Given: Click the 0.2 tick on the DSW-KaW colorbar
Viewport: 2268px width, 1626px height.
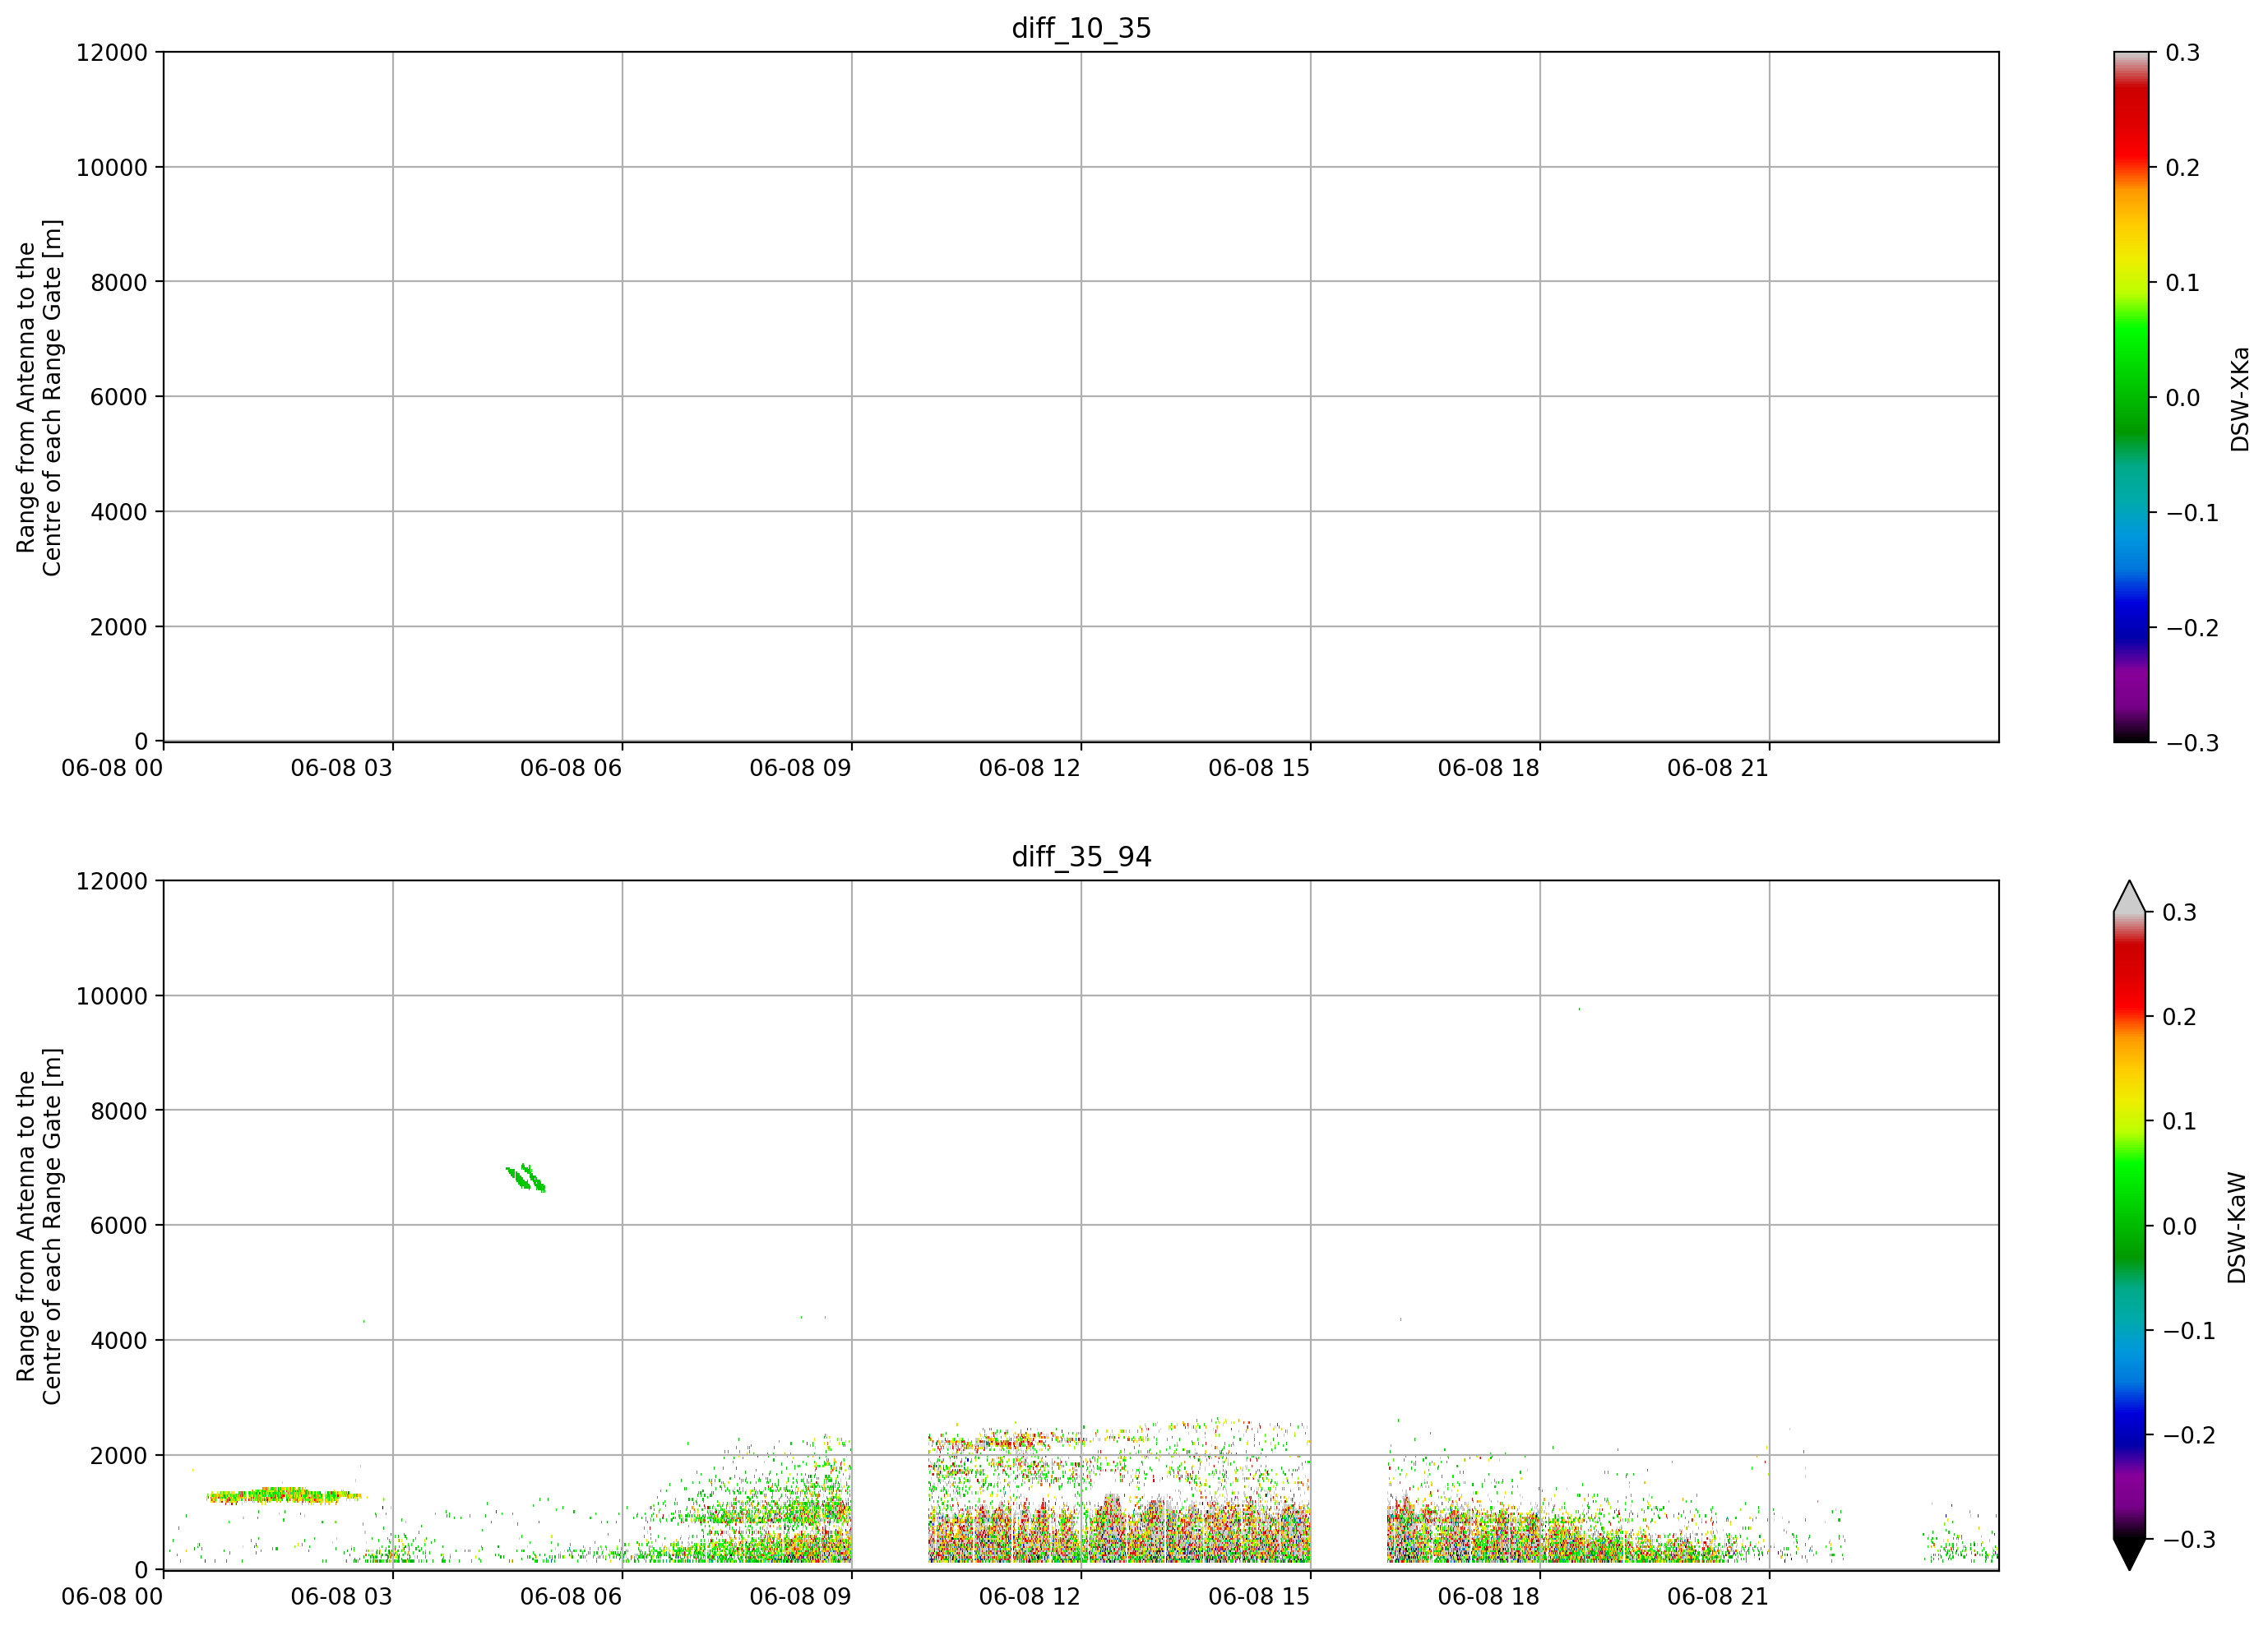Looking at the screenshot, I should 2180,1016.
